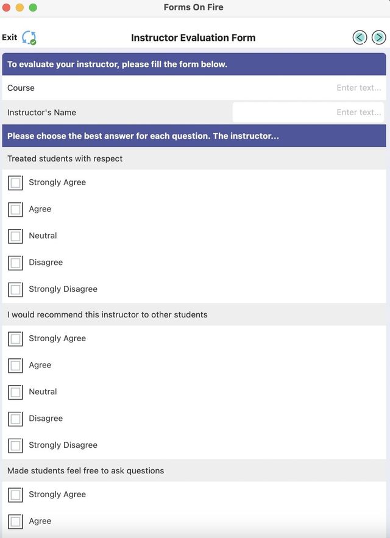Check Strongly Disagree for recommend this instructor
This screenshot has width=390, height=538.
click(x=15, y=445)
